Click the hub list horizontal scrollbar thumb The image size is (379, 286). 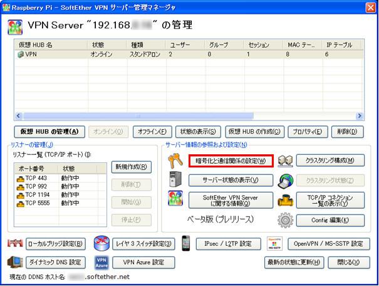pyautogui.click(x=138, y=116)
